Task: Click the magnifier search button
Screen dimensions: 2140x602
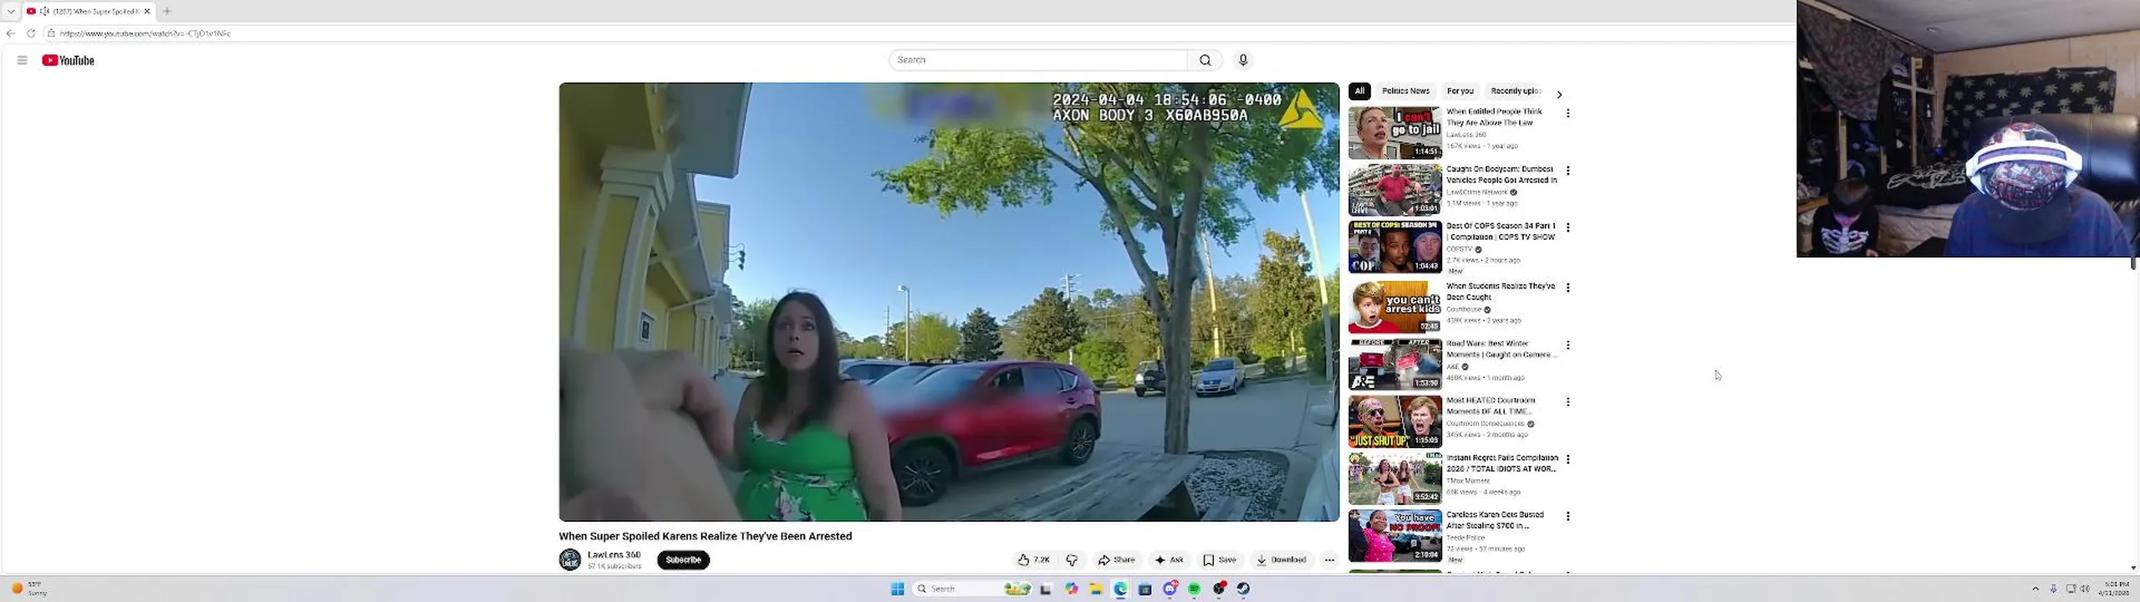Action: [1205, 60]
